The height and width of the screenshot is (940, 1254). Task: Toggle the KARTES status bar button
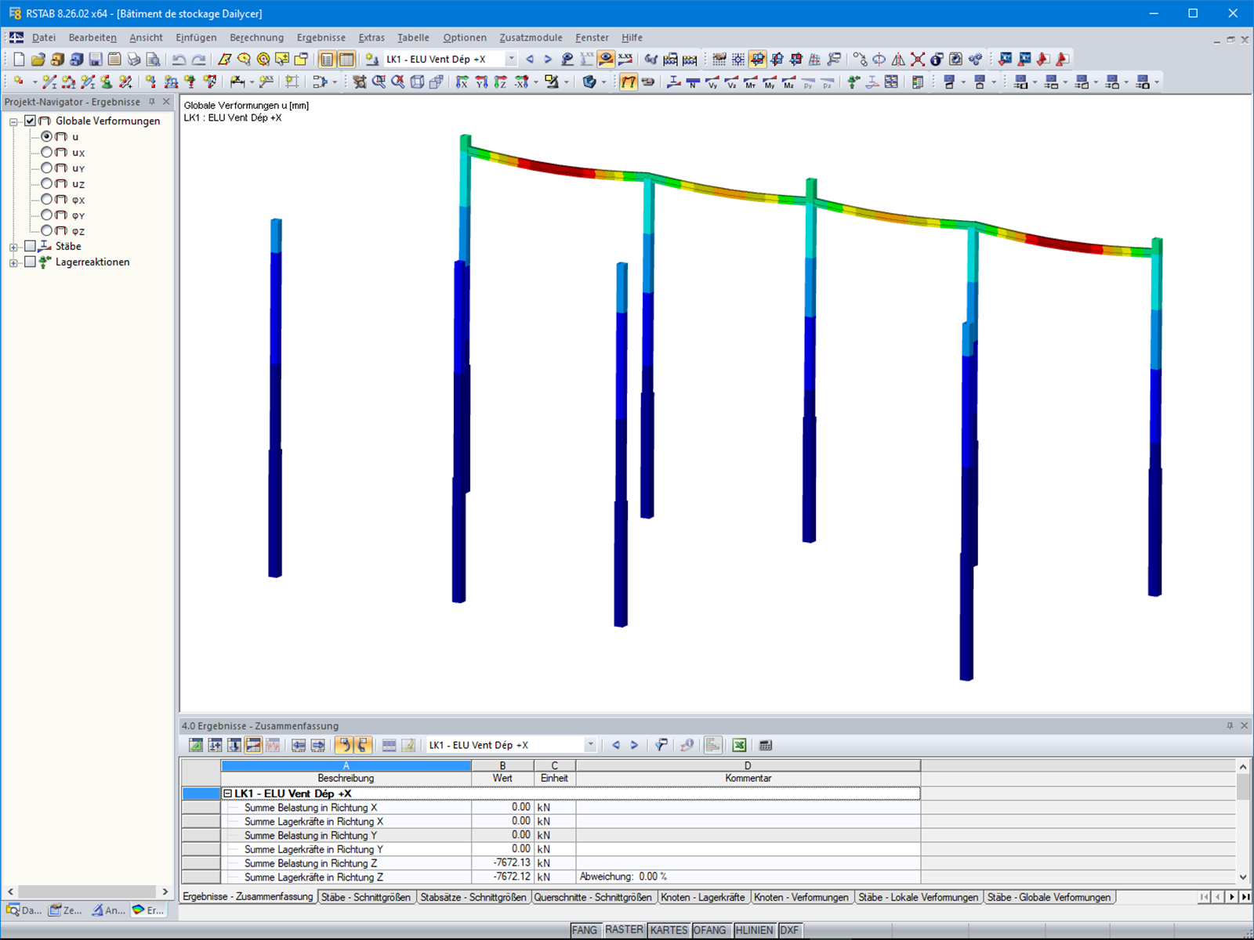pyautogui.click(x=669, y=930)
